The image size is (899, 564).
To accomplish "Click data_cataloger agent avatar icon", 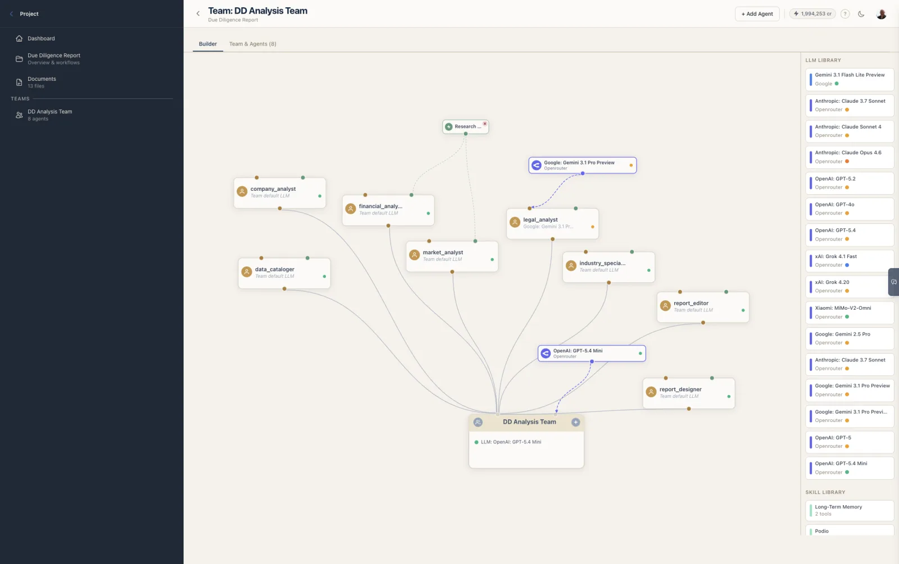I will point(247,272).
